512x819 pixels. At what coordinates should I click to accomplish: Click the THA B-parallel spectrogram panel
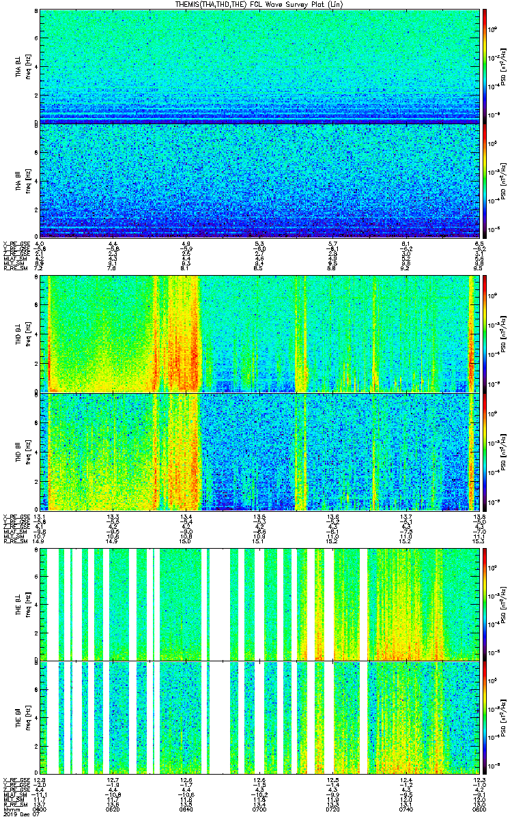[x=259, y=181]
